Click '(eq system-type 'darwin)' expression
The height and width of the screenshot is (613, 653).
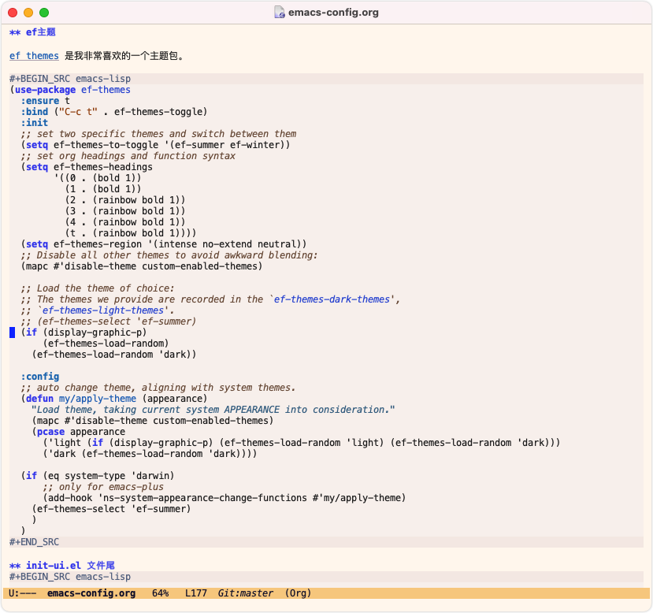click(109, 476)
